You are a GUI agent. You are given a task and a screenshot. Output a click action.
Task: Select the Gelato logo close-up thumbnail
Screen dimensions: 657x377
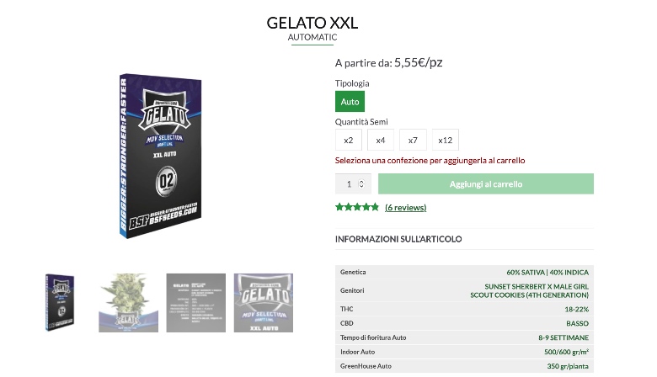(x=264, y=303)
